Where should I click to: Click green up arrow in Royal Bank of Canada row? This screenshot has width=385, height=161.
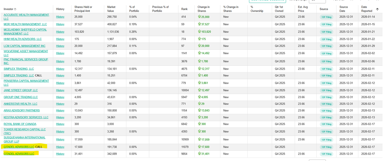click(x=200, y=124)
